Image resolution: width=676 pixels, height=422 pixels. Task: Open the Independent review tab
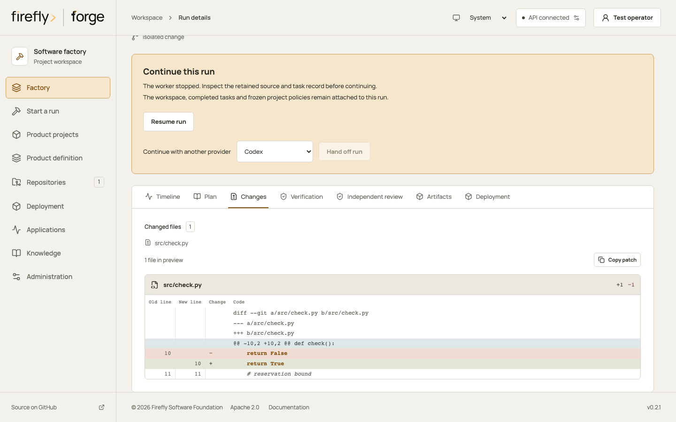pos(369,197)
